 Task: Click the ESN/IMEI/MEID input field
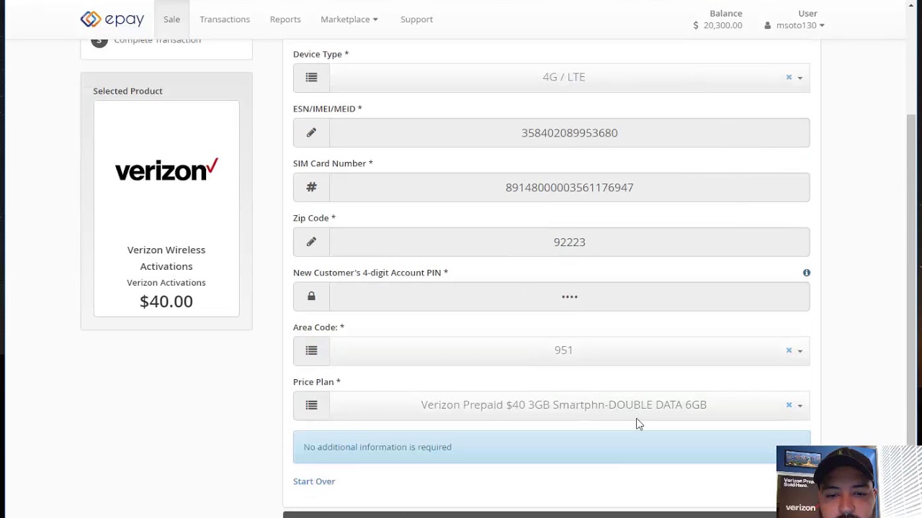pos(570,132)
